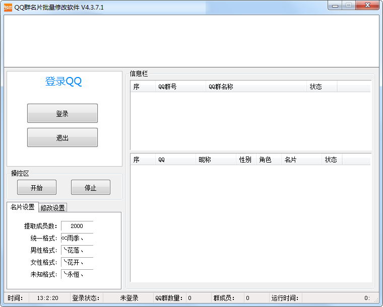Click the 角色 column header

point(269,160)
